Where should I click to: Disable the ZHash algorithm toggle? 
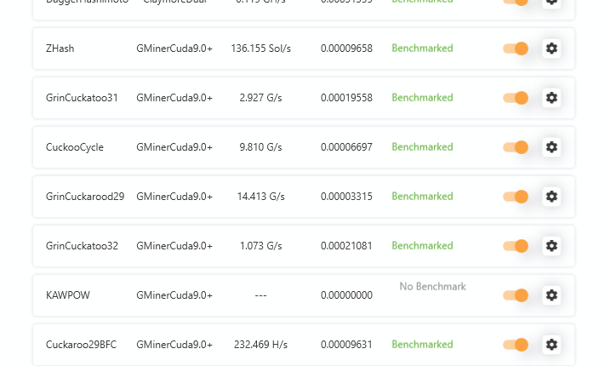516,49
